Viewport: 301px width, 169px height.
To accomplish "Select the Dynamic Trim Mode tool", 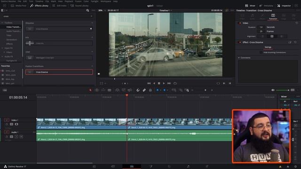I will (103, 90).
